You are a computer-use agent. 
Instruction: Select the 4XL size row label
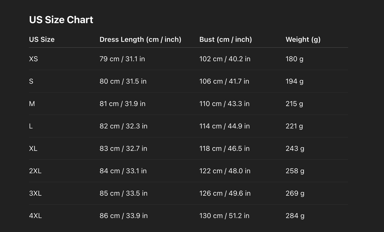coord(36,216)
